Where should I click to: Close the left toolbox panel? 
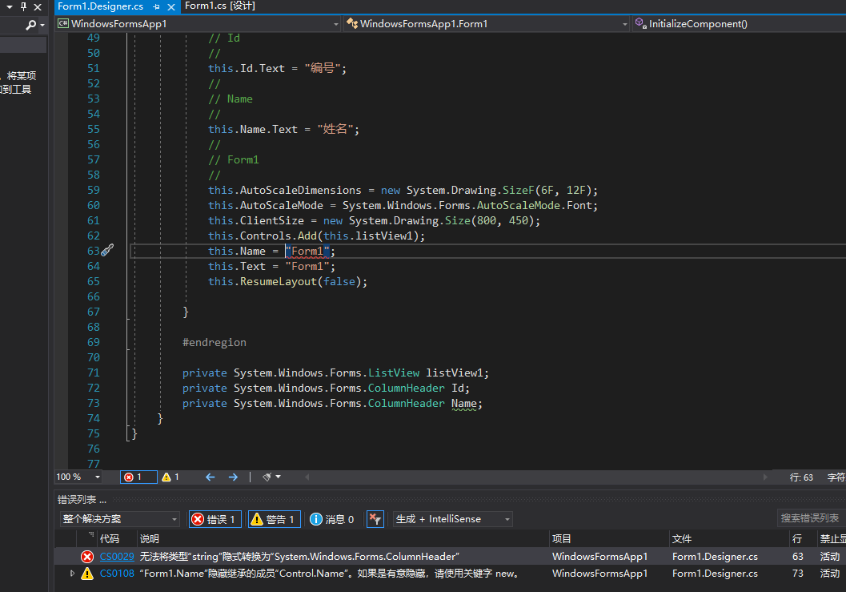(38, 7)
